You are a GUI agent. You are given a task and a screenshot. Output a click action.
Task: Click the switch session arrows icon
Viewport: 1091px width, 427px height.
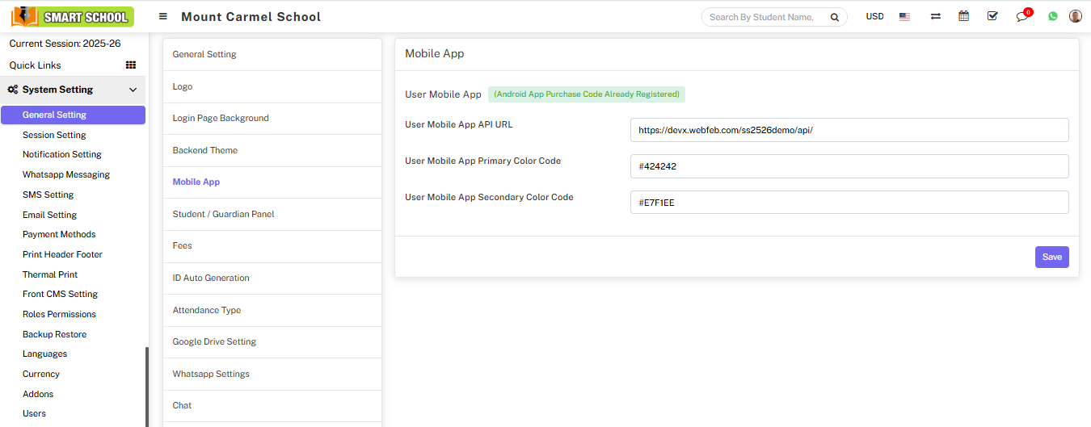[x=935, y=16]
